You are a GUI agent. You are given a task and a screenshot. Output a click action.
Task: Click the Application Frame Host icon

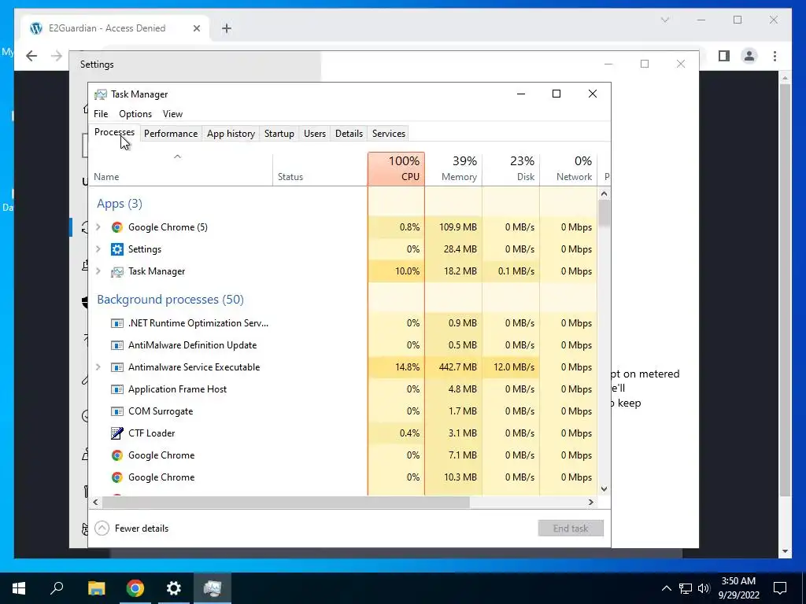click(117, 389)
